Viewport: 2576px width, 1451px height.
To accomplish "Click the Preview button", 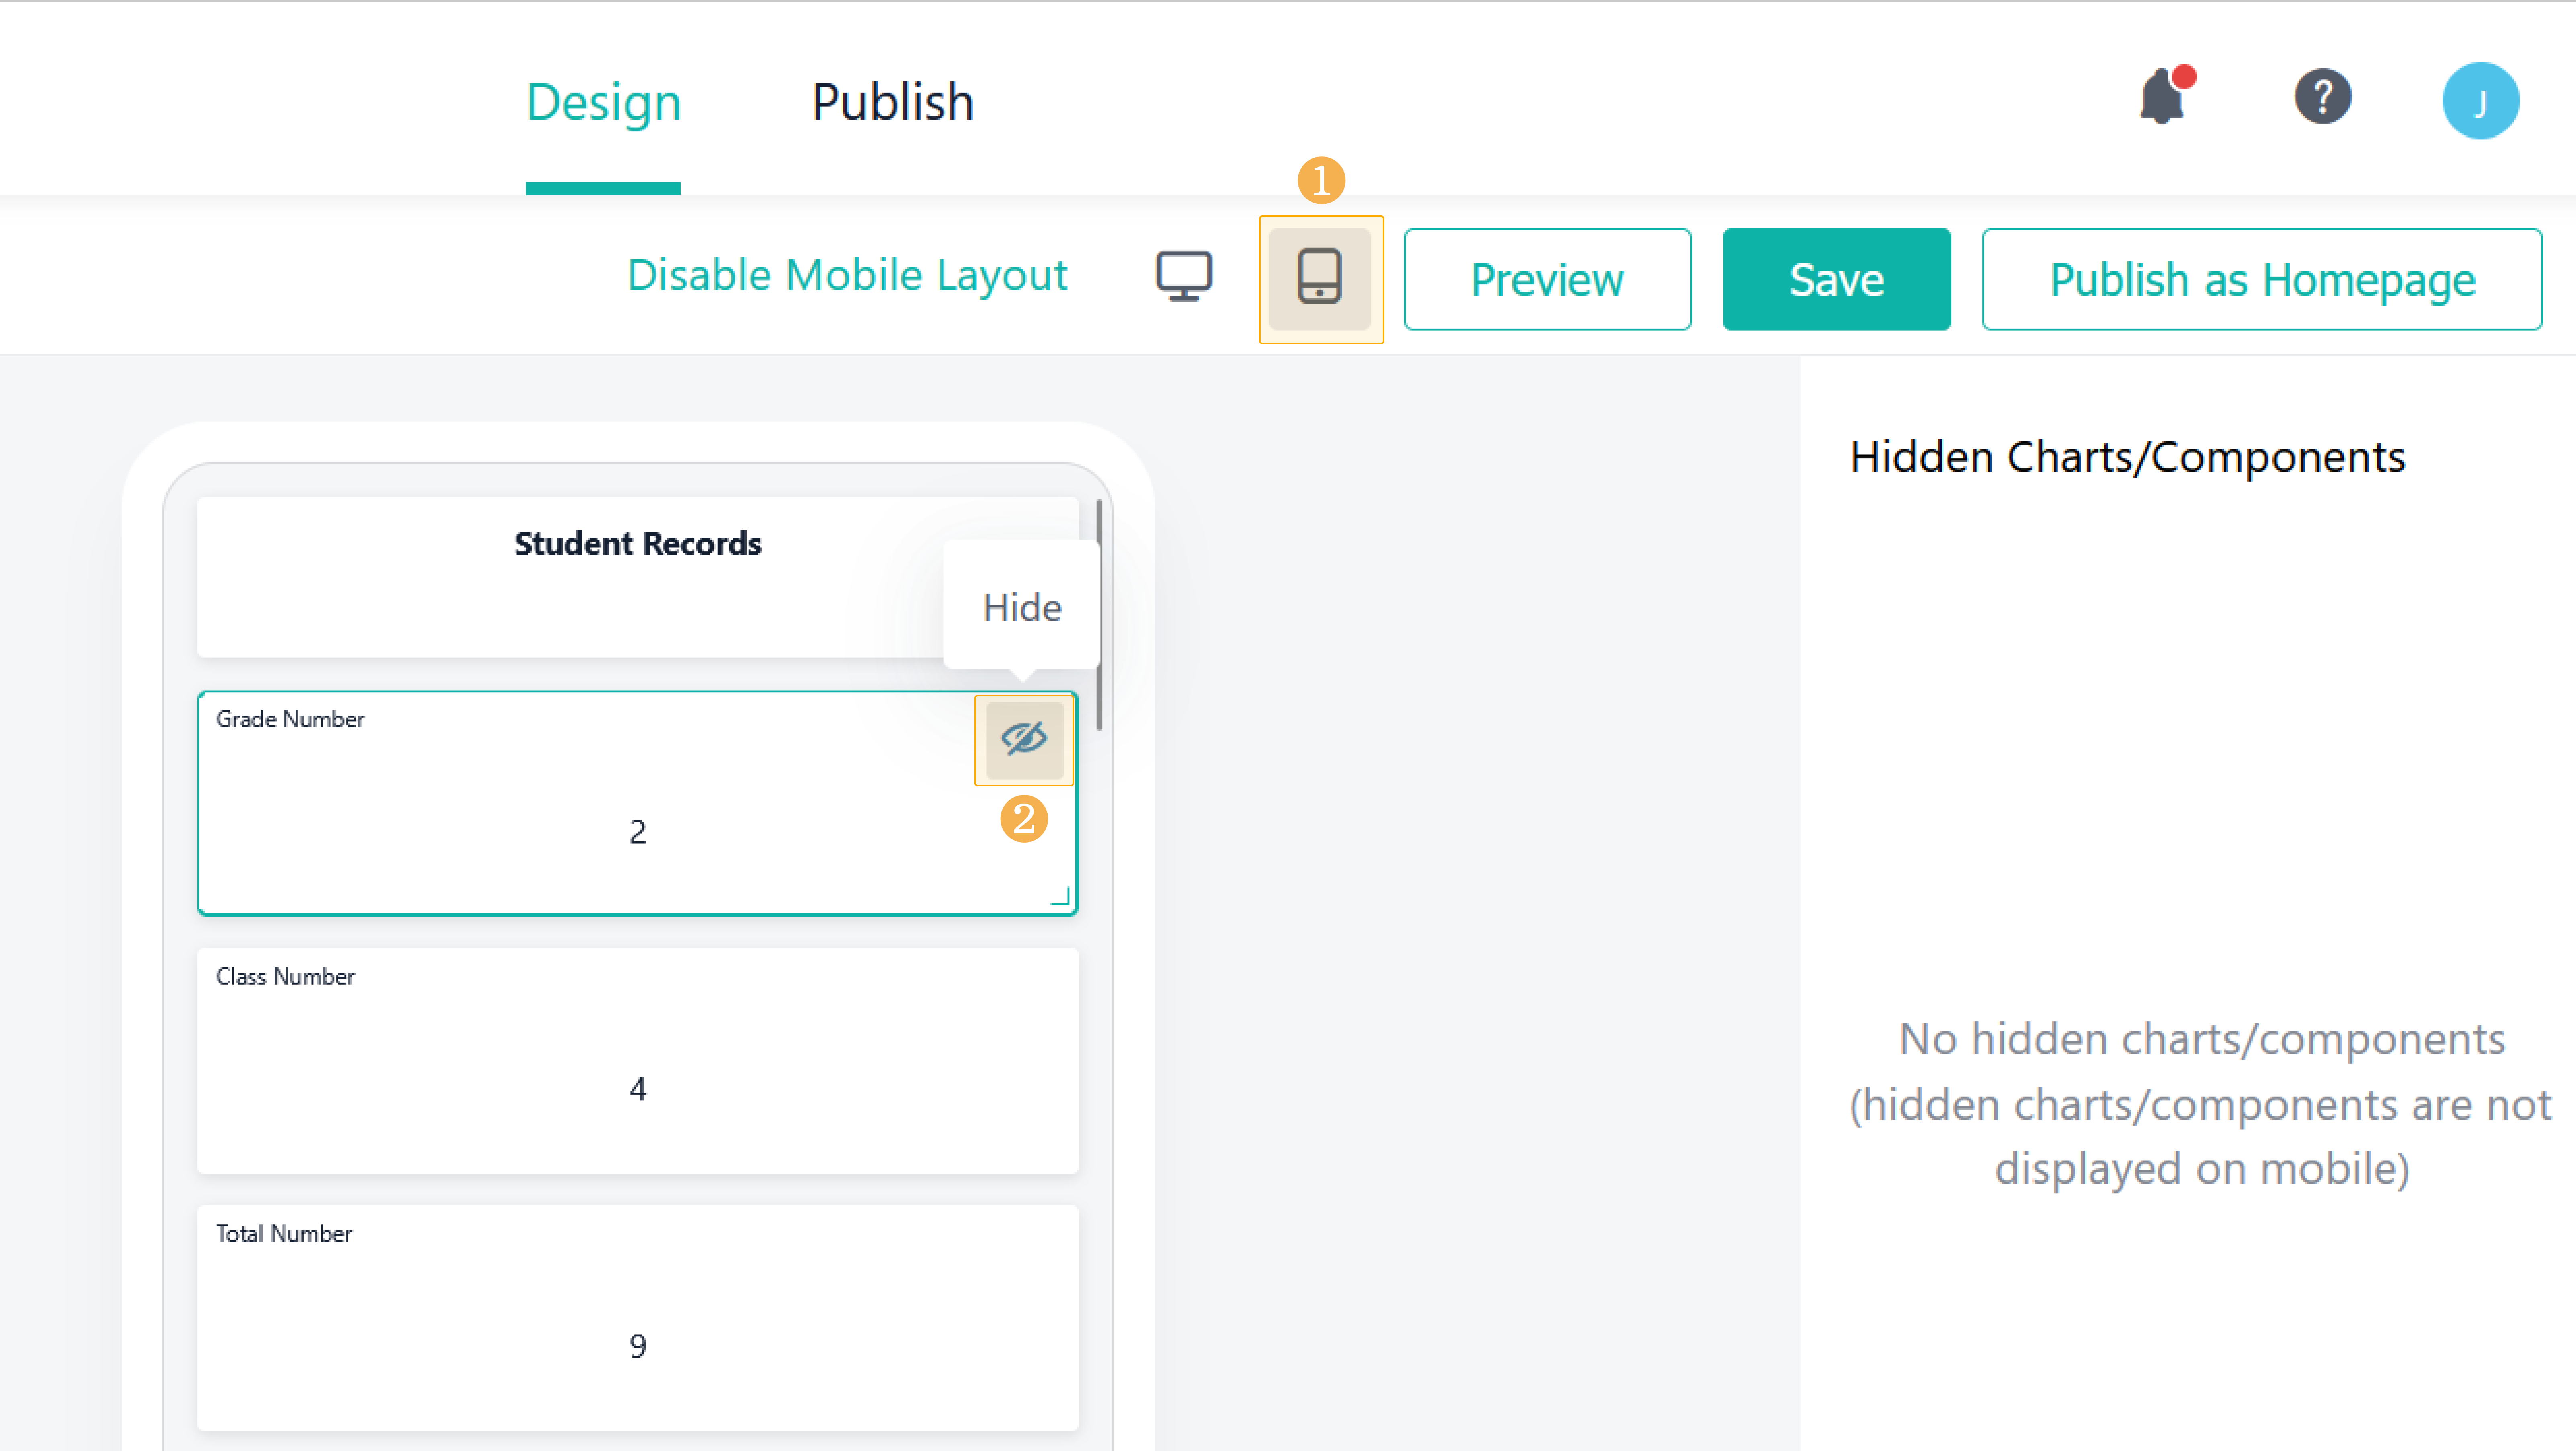I will point(1547,279).
